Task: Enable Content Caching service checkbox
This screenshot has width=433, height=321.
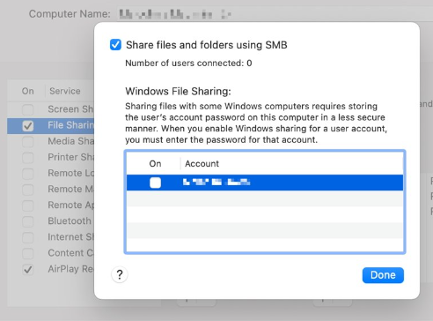Action: pos(28,253)
